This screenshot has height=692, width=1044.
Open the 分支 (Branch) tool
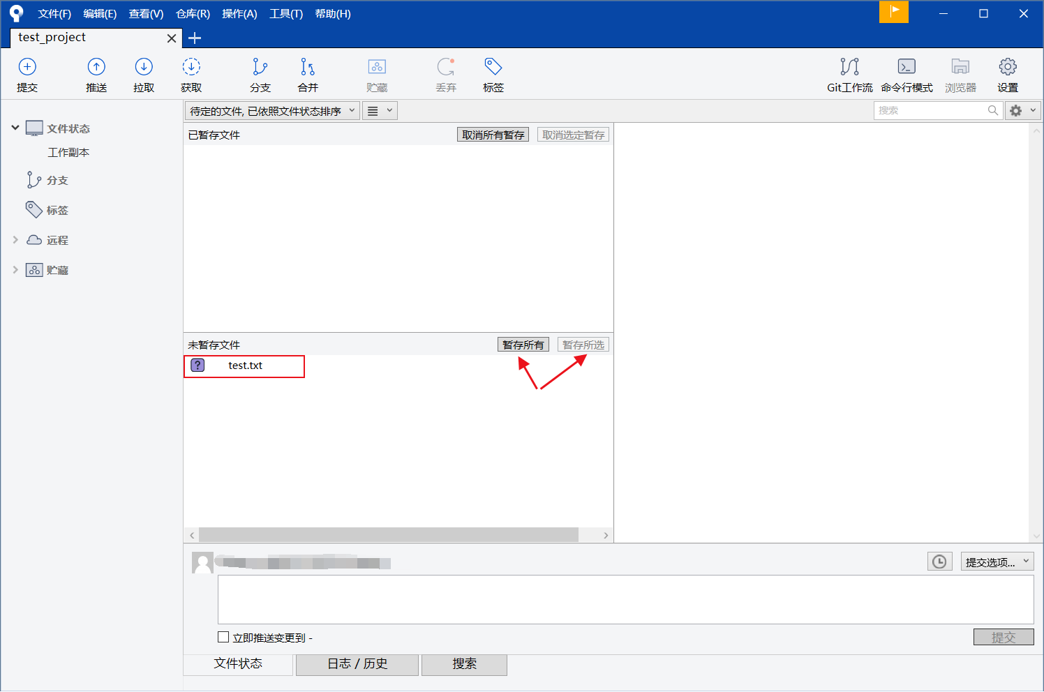[x=260, y=74]
